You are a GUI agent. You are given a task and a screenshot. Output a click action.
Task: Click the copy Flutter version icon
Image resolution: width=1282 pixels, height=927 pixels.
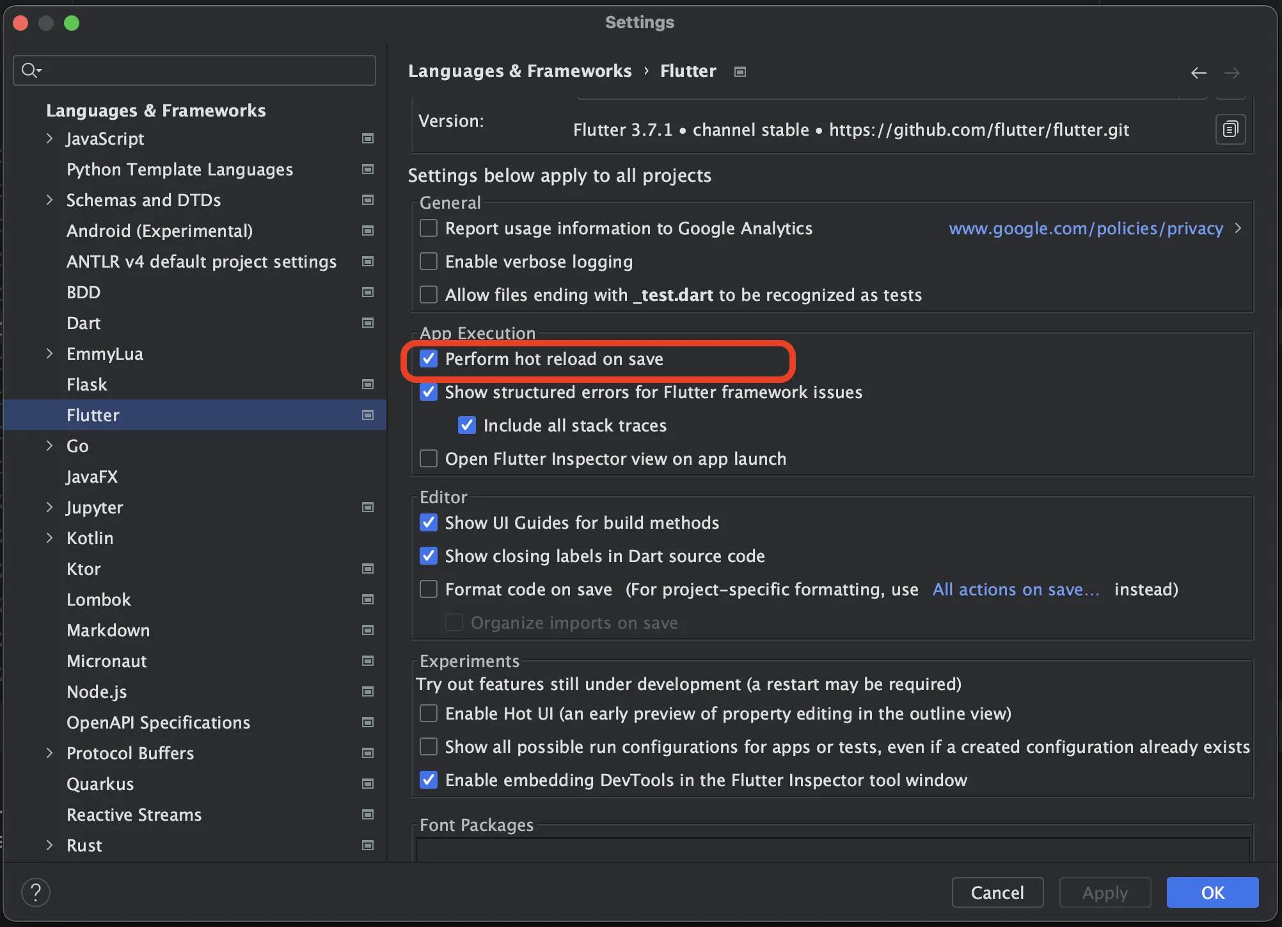click(x=1230, y=130)
